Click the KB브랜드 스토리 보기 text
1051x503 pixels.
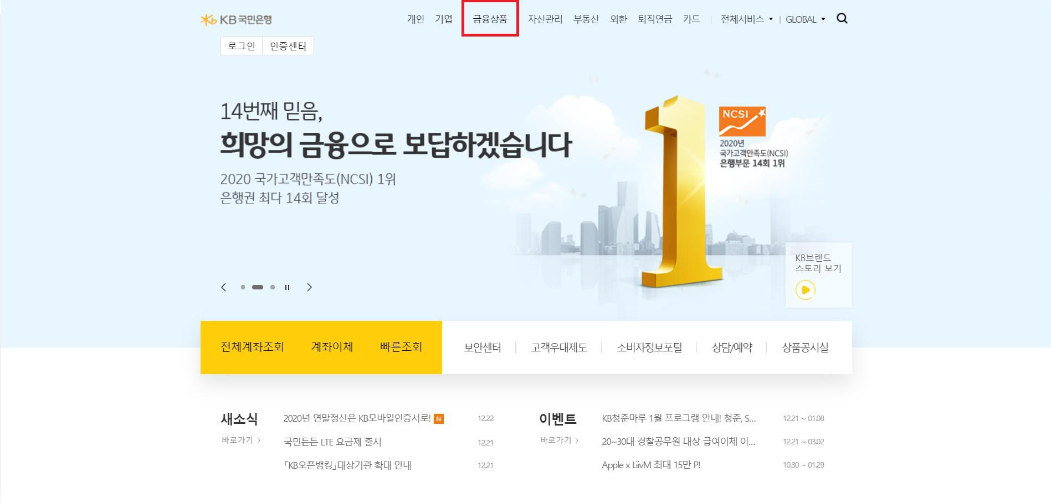coord(818,263)
